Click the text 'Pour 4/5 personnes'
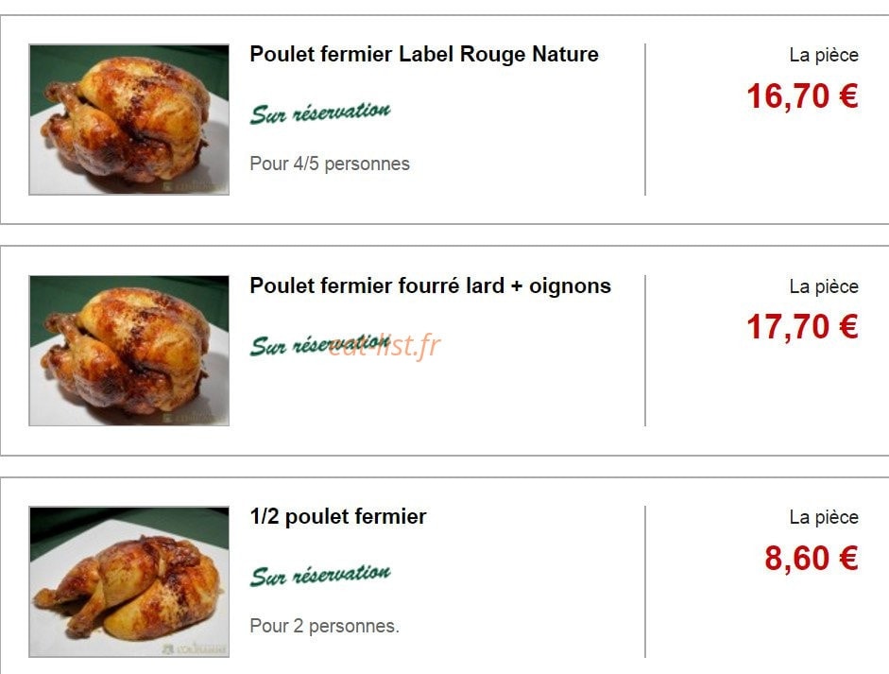The image size is (889, 674). pyautogui.click(x=330, y=164)
